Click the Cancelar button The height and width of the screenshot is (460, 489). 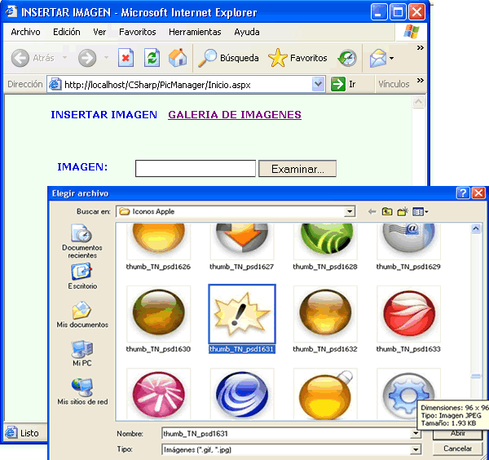pos(457,449)
